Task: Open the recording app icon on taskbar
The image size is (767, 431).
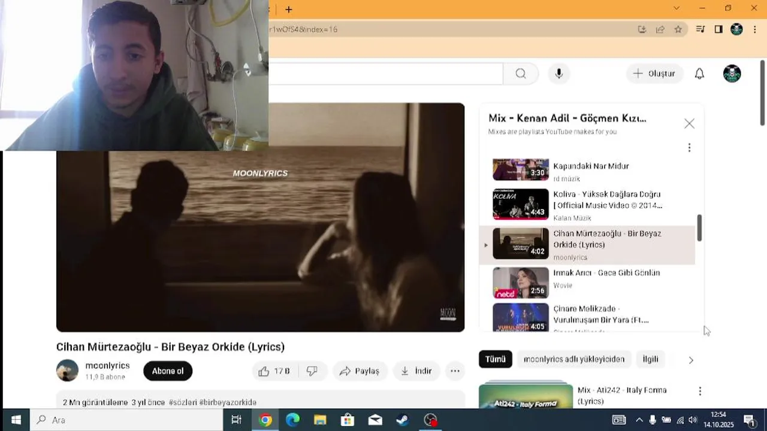Action: (430, 420)
